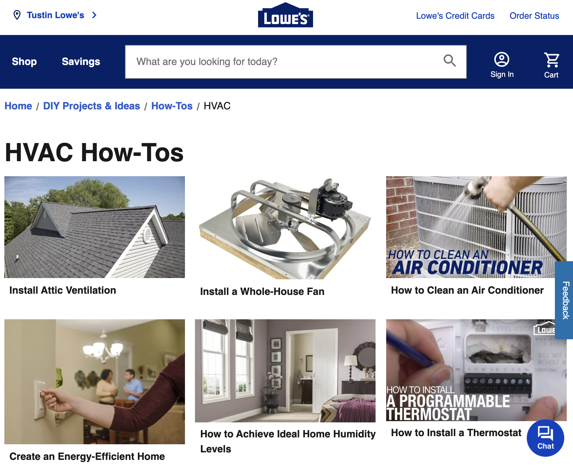Open the Chat bubble button
This screenshot has height=468, width=573.
[546, 438]
